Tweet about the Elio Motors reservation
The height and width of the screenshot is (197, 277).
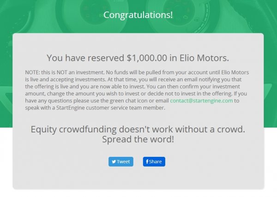click(121, 161)
